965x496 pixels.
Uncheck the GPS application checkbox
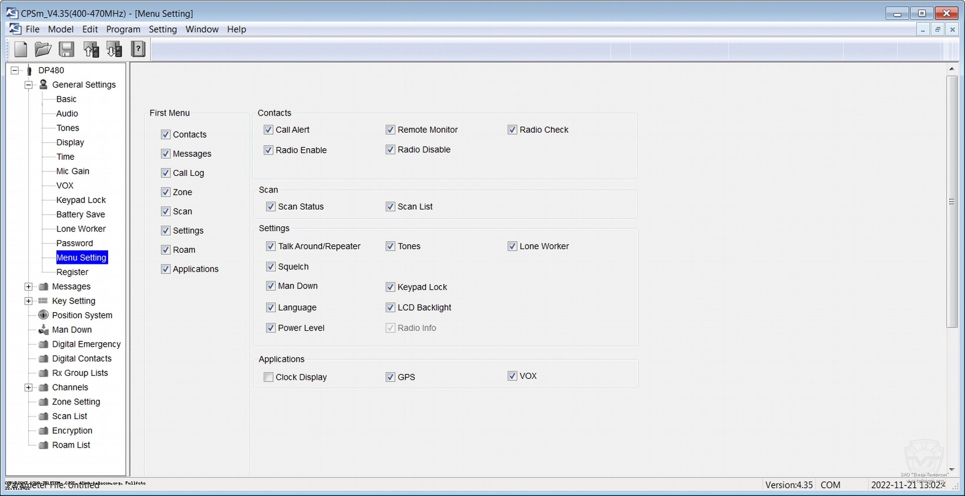[x=391, y=377]
